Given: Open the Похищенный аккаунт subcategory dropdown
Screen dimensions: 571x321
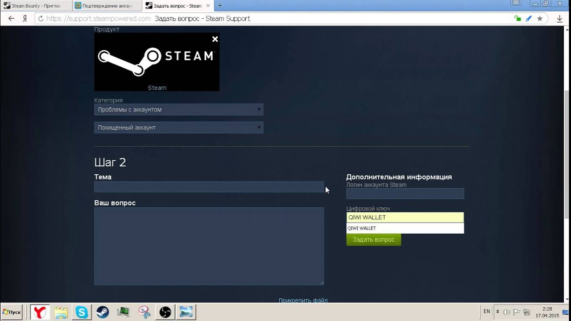Looking at the screenshot, I should (x=178, y=128).
